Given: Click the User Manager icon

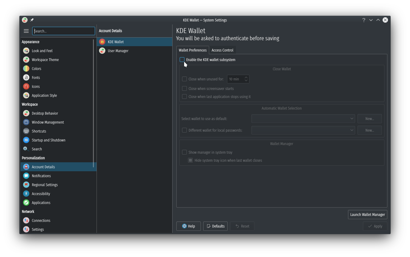Looking at the screenshot, I should (x=102, y=51).
